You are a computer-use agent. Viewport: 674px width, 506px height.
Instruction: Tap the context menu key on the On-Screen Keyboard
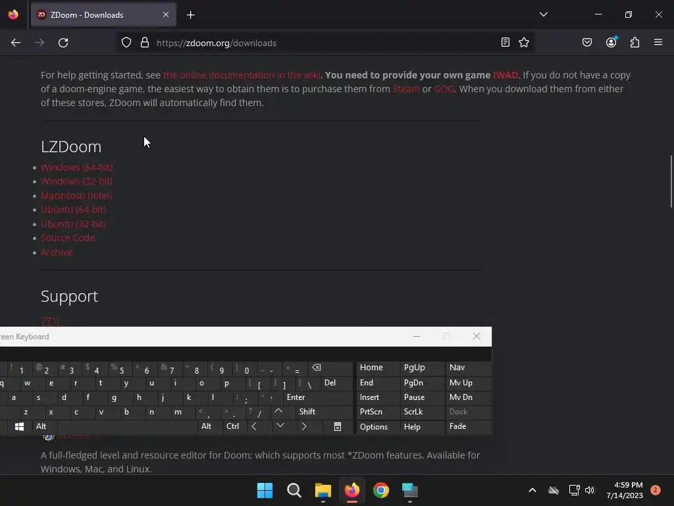click(338, 426)
